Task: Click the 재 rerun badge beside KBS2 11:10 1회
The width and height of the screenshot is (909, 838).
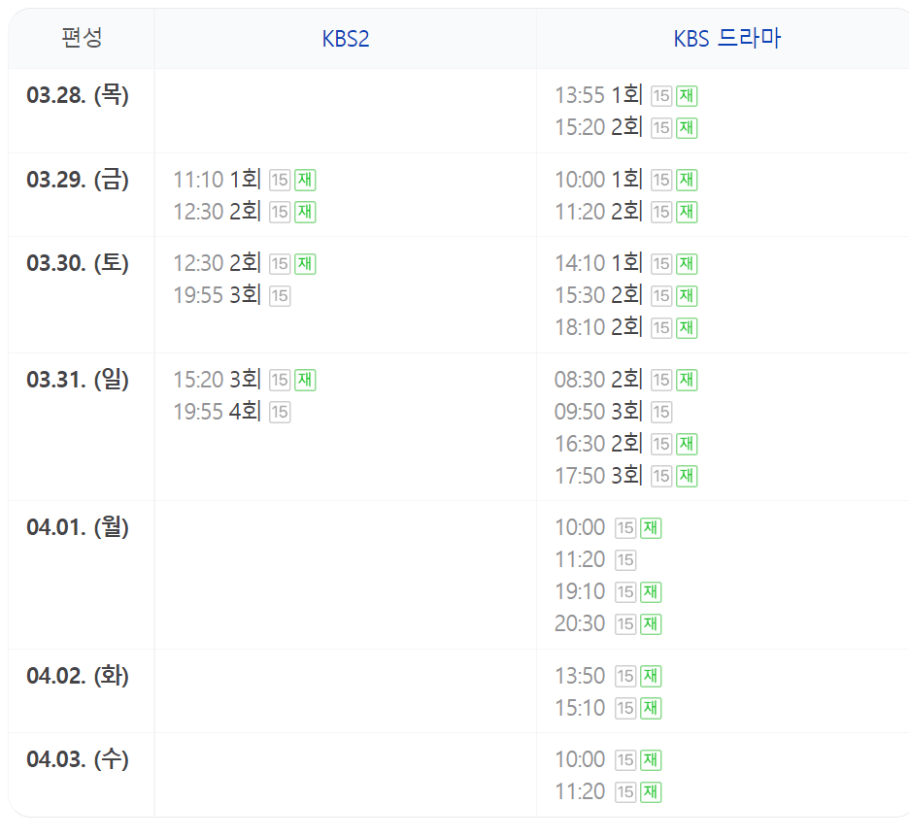Action: [306, 180]
